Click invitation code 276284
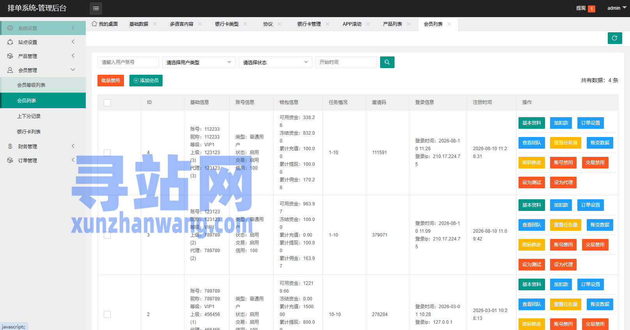Image resolution: width=630 pixels, height=330 pixels. pyautogui.click(x=380, y=314)
